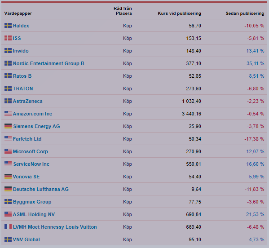
Task: Select the price 52,85 for Ratos B
Action: (195, 76)
